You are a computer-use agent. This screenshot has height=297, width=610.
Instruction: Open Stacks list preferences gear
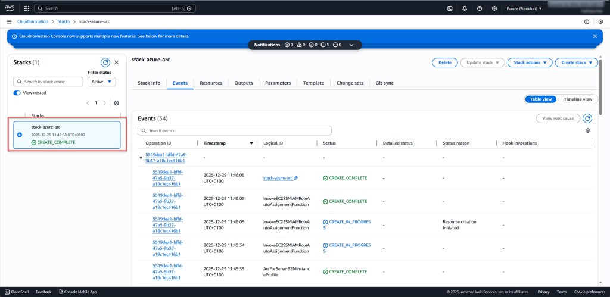tap(116, 103)
